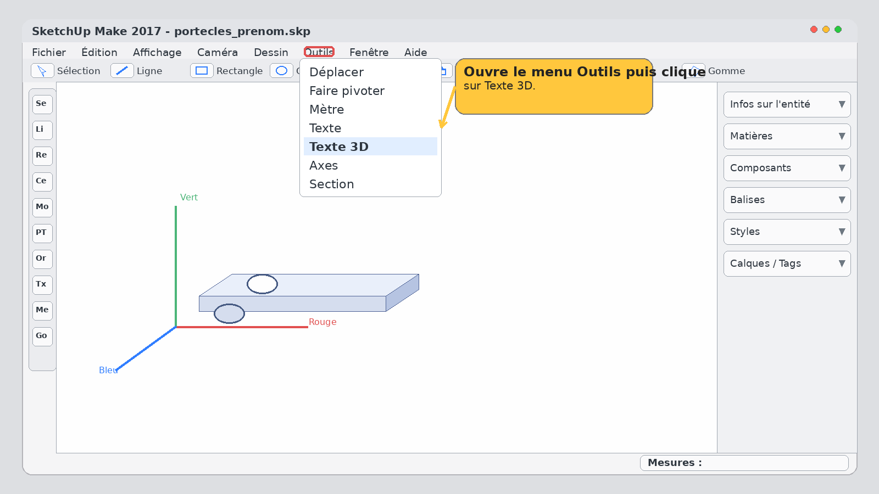
Task: Expand the Styles panel
Action: pyautogui.click(x=787, y=232)
